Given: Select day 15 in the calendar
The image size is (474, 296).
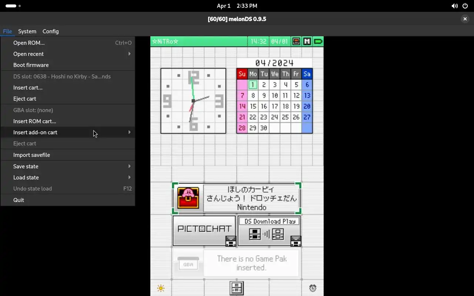Looking at the screenshot, I should click(253, 107).
